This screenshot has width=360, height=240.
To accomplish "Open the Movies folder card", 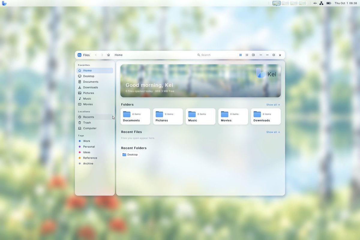I will (x=233, y=116).
